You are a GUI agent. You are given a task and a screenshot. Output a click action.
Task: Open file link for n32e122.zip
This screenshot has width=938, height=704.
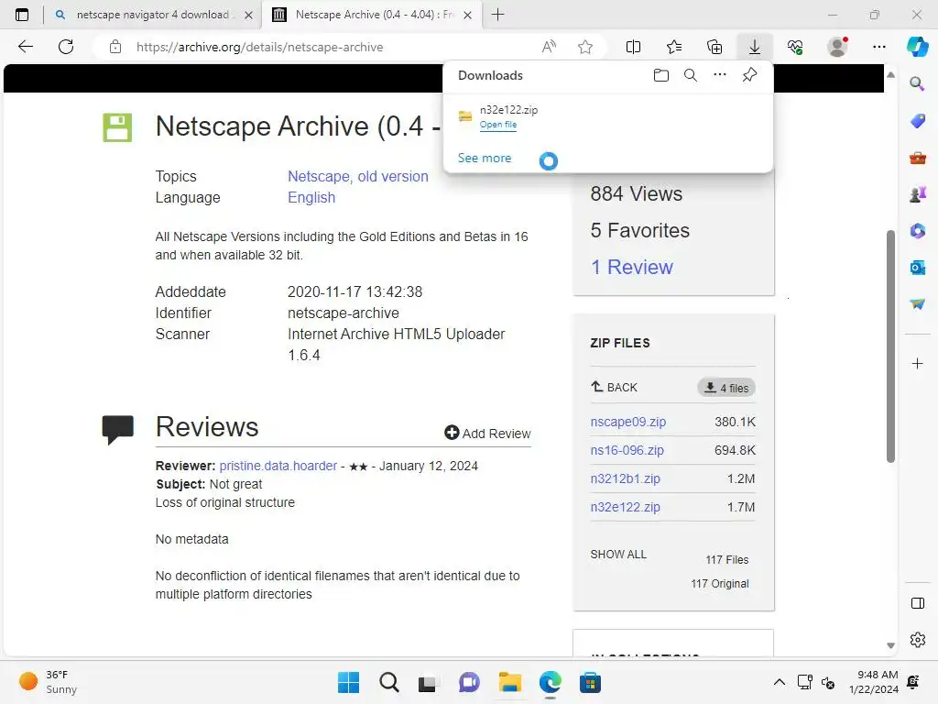[x=497, y=125]
